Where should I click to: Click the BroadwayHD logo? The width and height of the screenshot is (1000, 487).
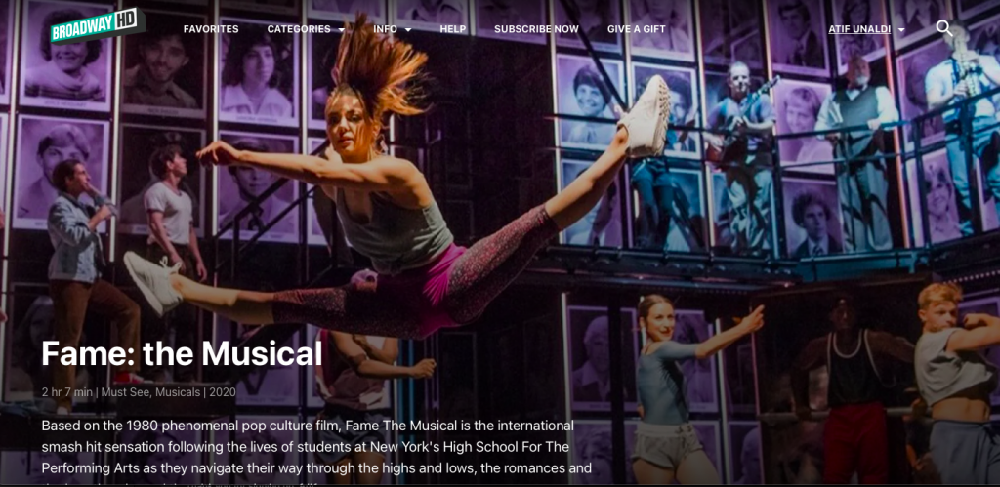(x=98, y=25)
